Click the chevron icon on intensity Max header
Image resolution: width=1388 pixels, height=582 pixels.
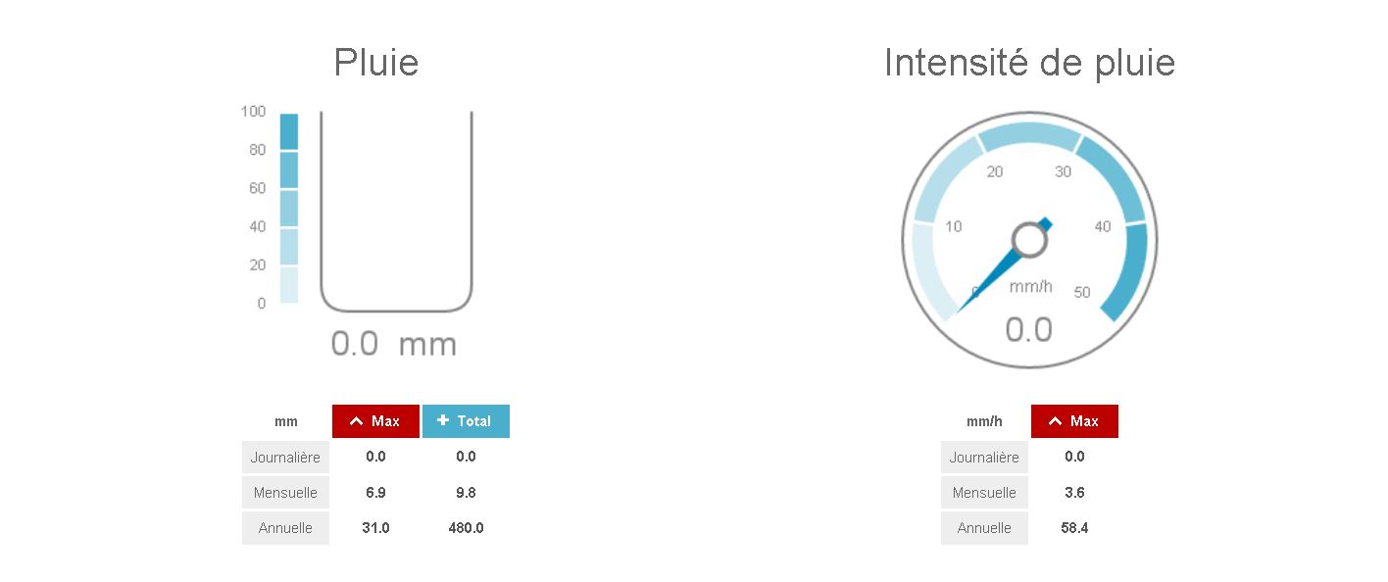click(x=1056, y=421)
